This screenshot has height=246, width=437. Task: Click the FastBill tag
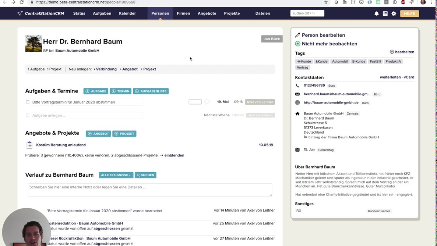375,61
